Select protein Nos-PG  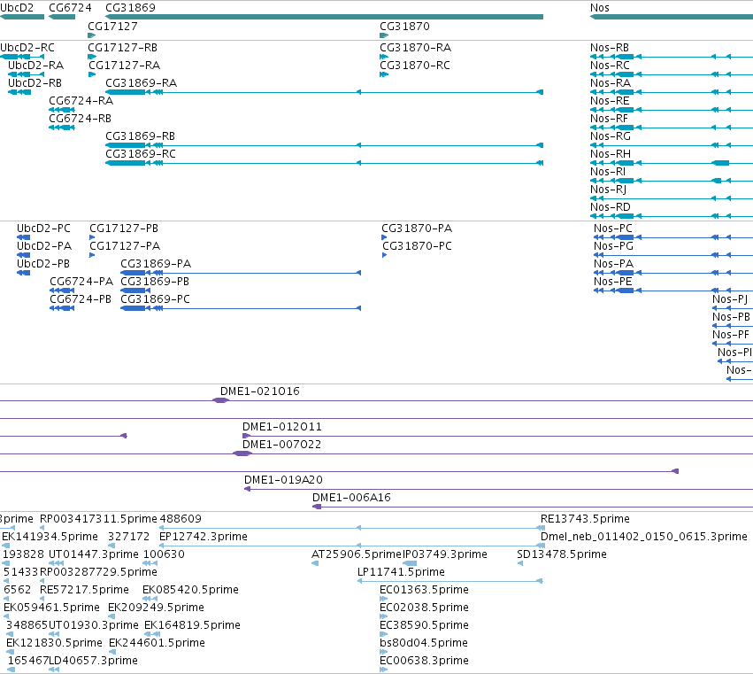614,246
